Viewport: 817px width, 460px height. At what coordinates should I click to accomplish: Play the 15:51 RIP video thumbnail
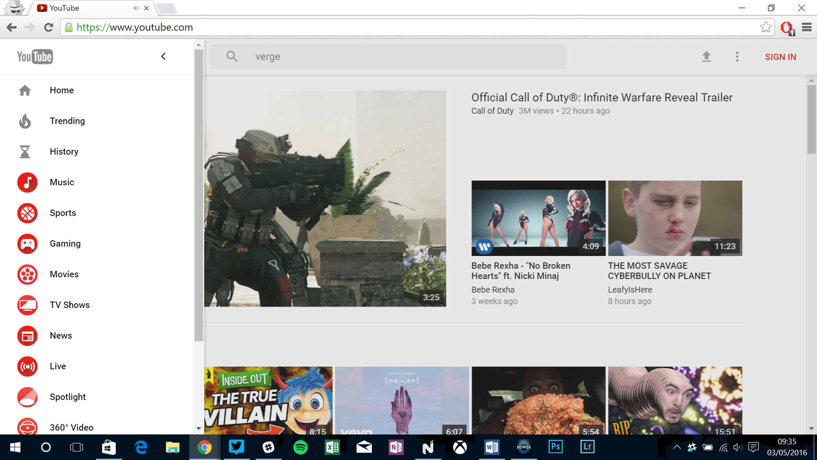675,400
